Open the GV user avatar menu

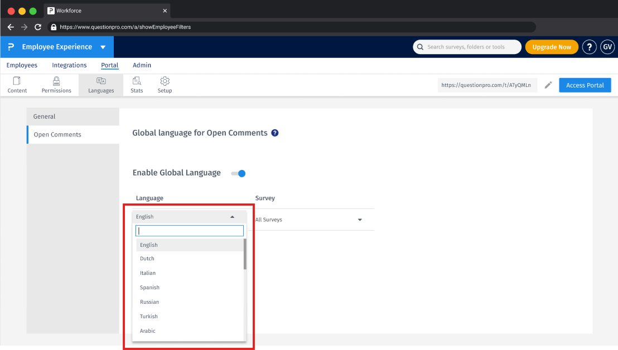(x=607, y=47)
